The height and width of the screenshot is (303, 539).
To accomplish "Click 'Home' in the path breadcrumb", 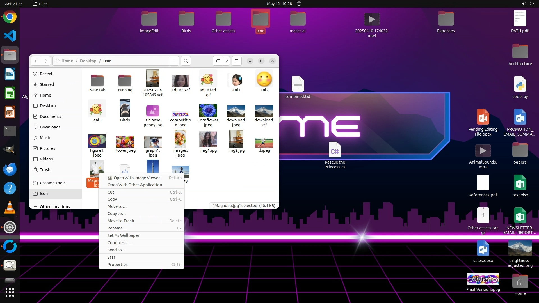I will point(67,61).
